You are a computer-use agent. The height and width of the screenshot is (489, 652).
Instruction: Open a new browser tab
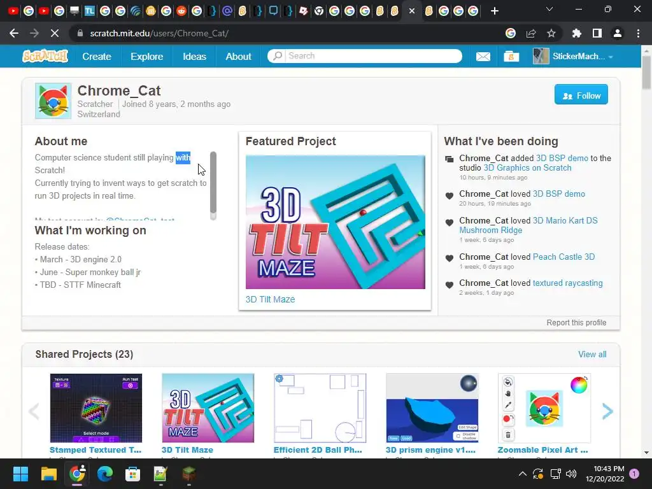pyautogui.click(x=494, y=11)
